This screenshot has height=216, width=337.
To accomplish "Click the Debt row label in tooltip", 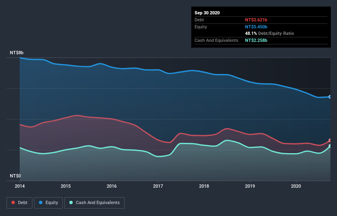I will [x=199, y=20].
